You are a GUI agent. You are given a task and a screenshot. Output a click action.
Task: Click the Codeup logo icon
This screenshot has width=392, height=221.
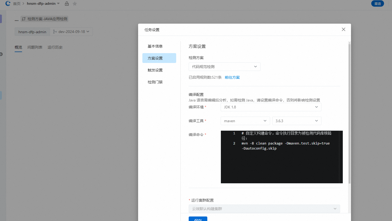(x=8, y=3)
